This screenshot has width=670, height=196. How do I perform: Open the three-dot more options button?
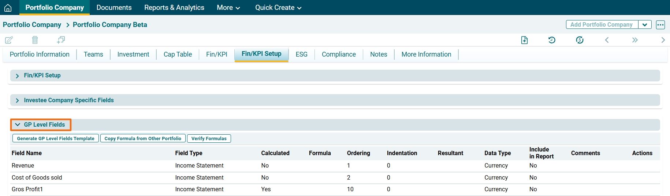click(660, 25)
